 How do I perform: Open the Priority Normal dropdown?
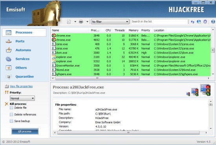tap(22, 98)
